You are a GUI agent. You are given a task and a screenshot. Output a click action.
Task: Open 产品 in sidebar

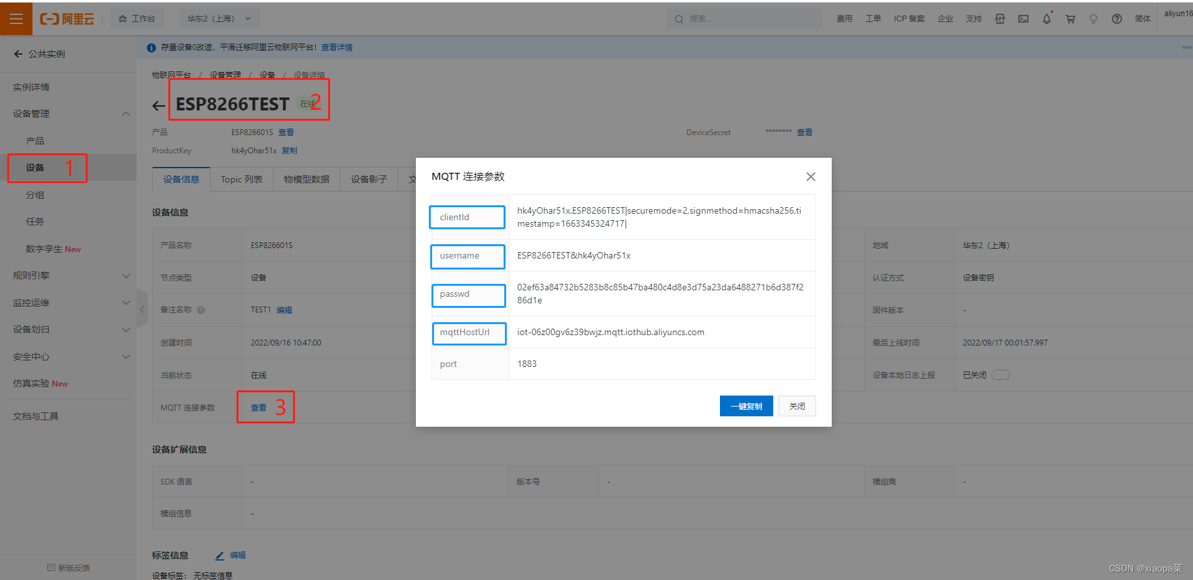(35, 141)
